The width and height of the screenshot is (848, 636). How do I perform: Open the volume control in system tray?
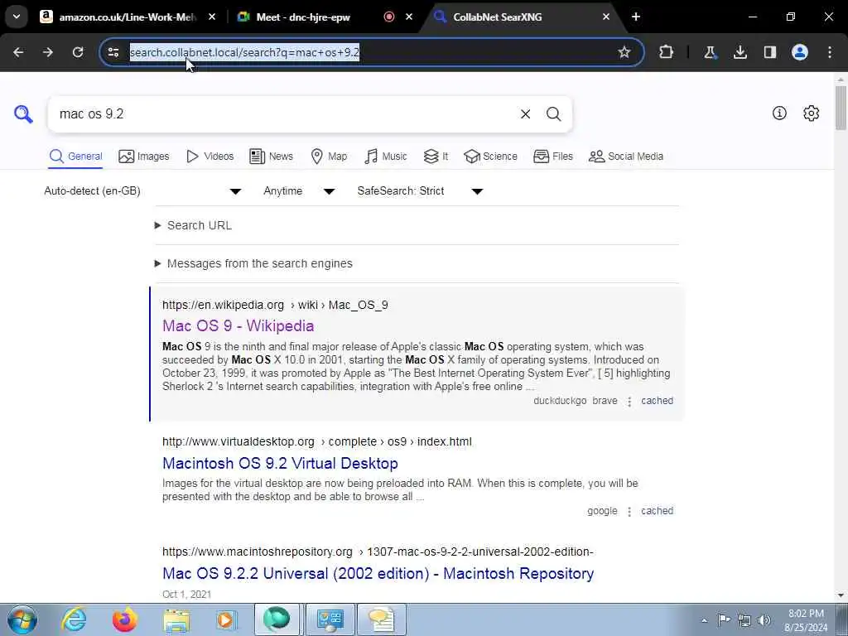point(764,620)
